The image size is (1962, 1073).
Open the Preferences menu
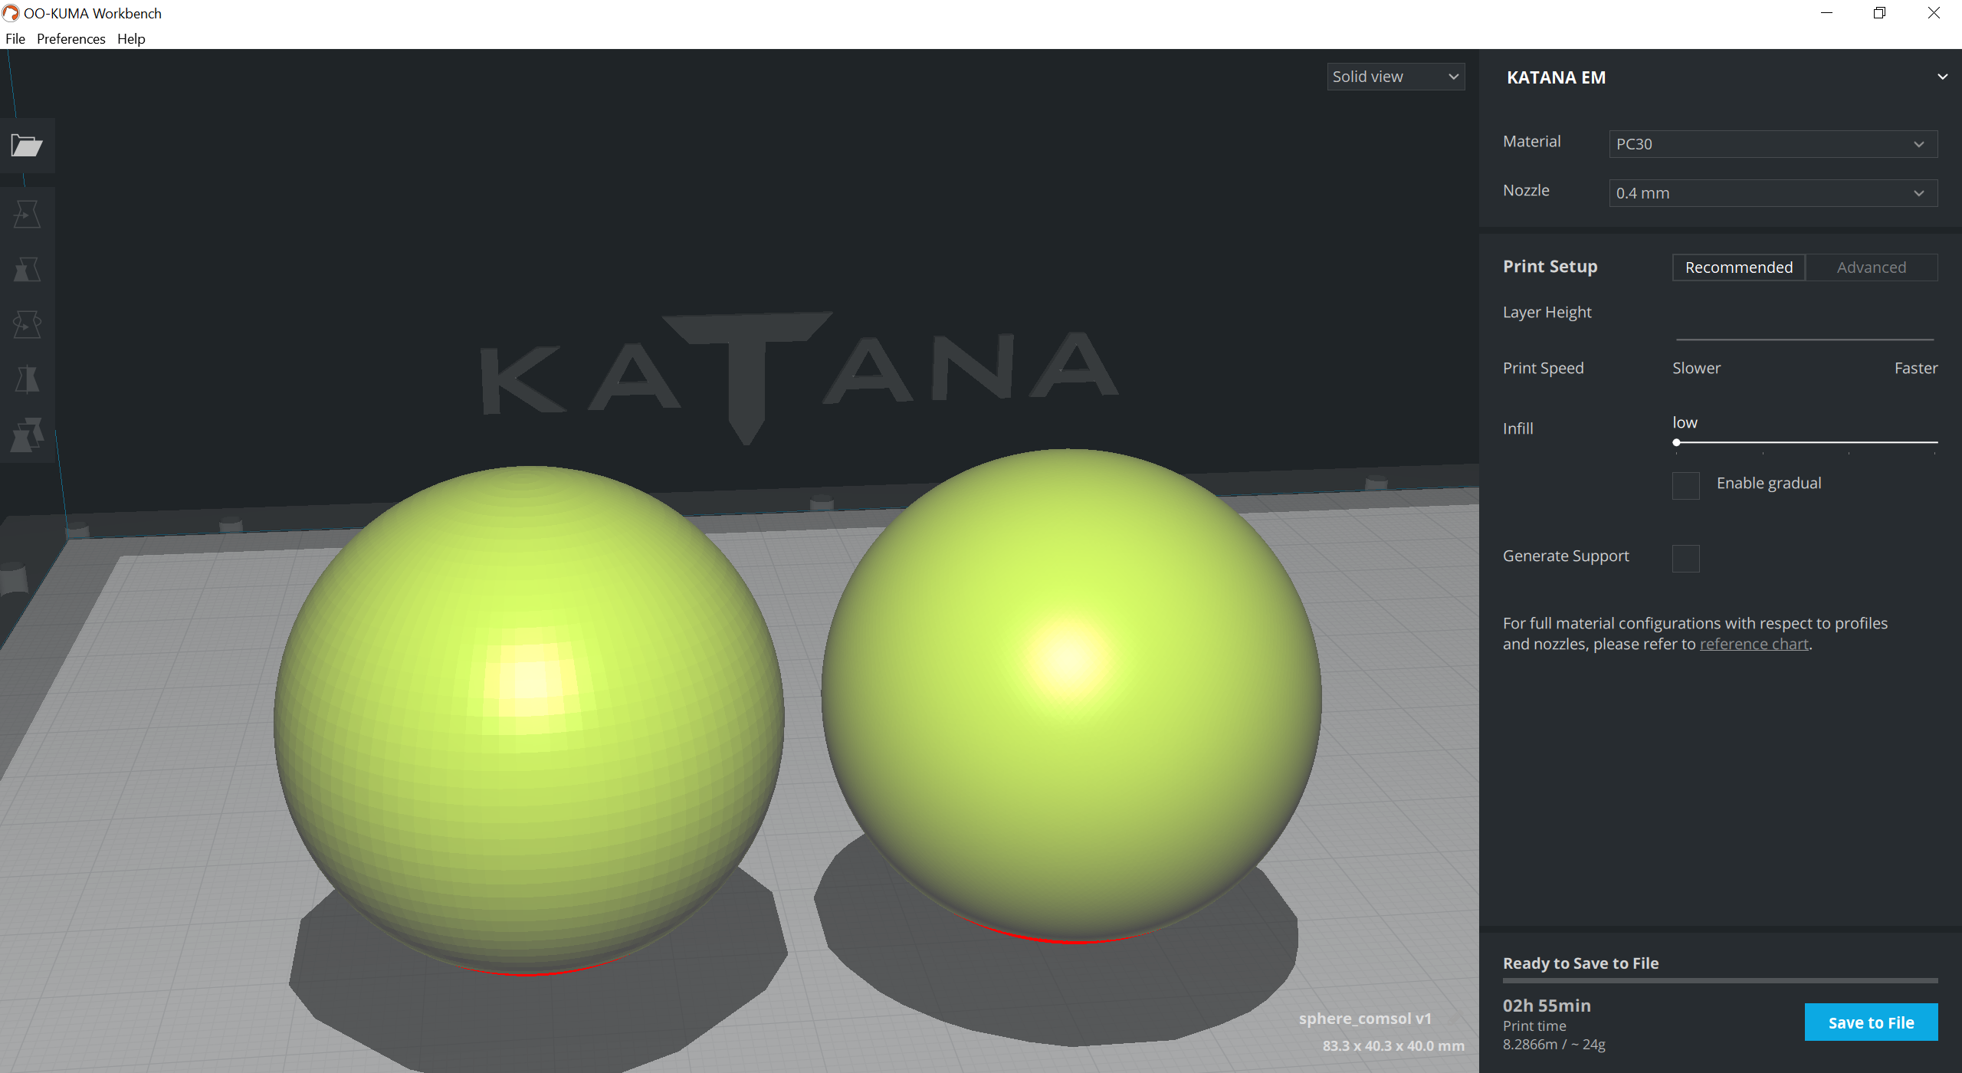click(71, 38)
